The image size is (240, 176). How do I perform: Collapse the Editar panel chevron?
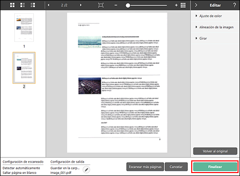tap(196, 5)
